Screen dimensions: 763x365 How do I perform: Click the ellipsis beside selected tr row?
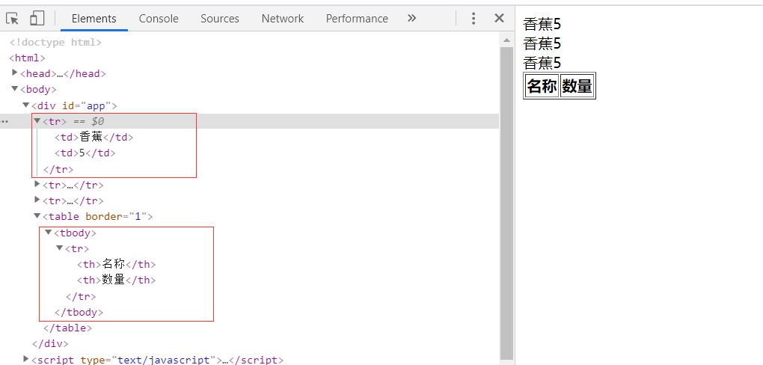(4, 122)
